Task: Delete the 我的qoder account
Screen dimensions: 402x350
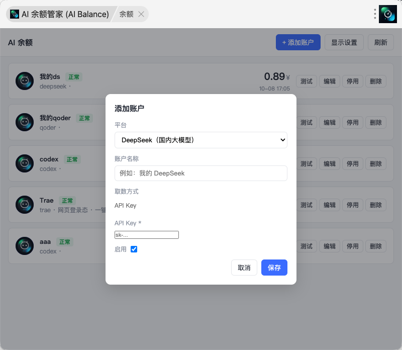Action: pos(375,123)
